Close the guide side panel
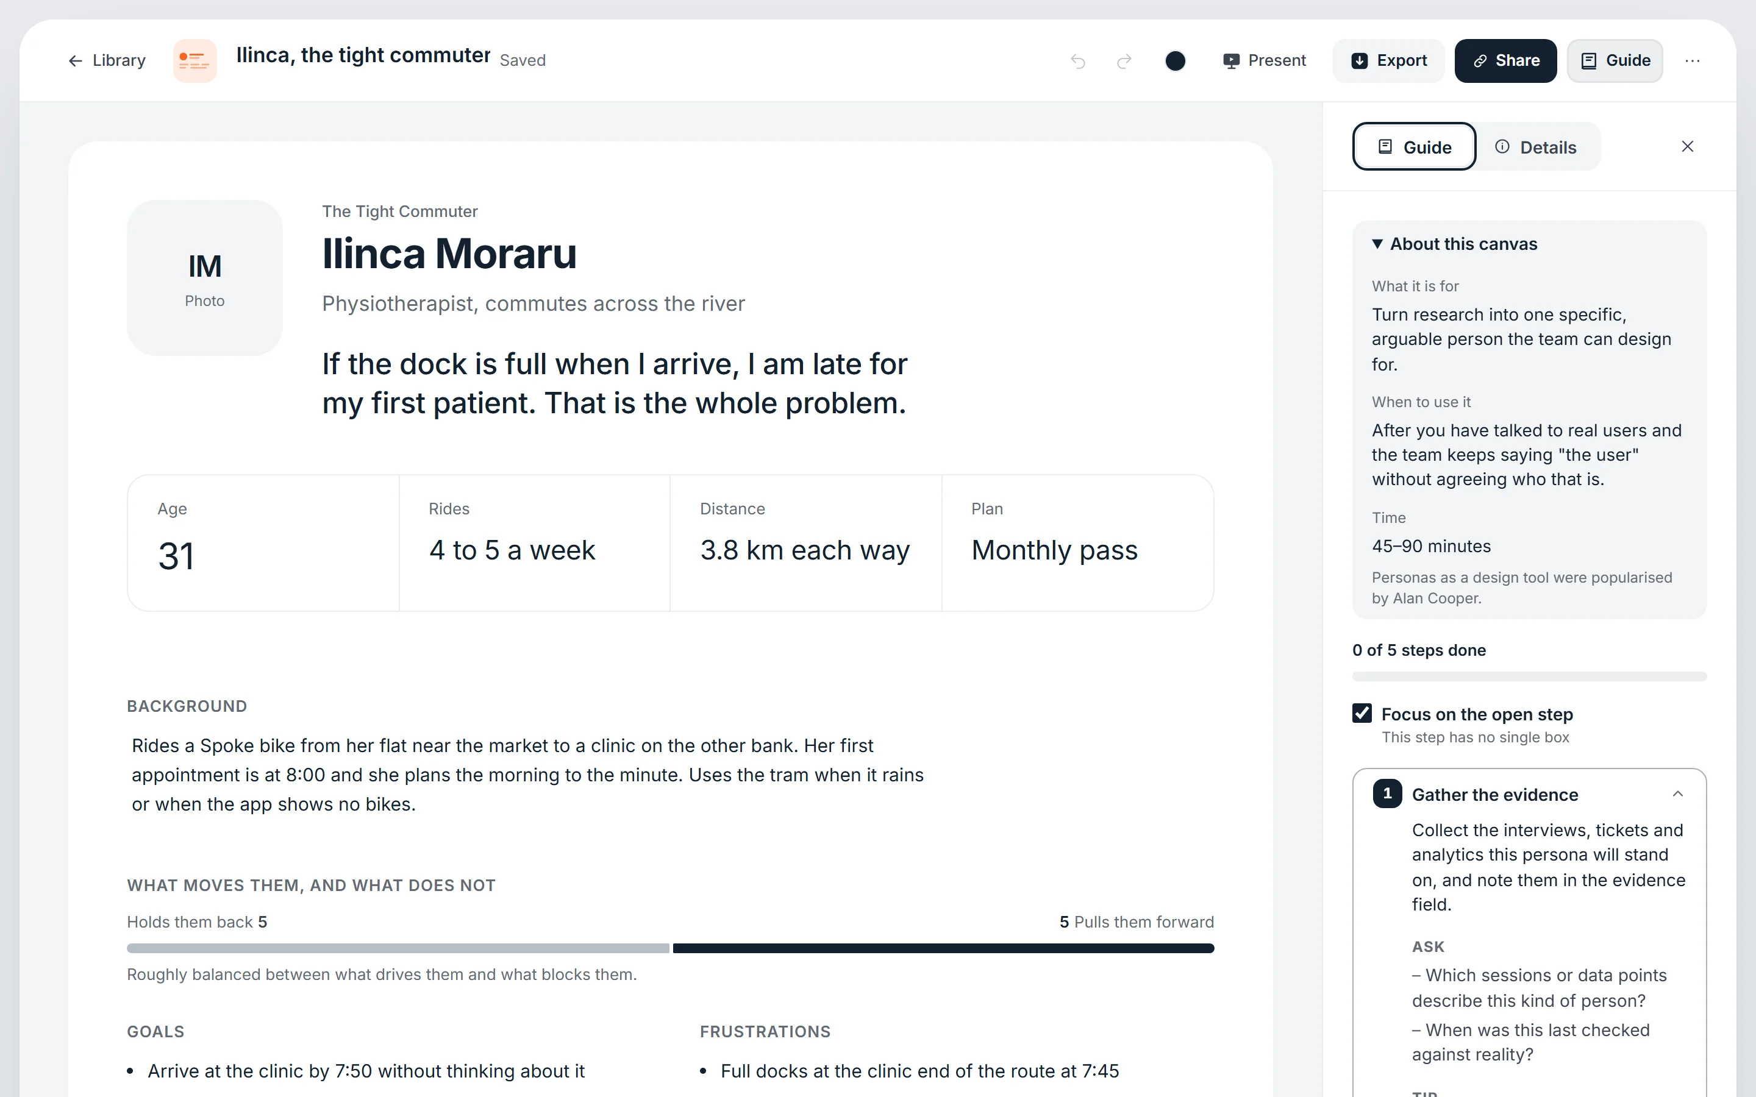The image size is (1756, 1097). [x=1687, y=146]
